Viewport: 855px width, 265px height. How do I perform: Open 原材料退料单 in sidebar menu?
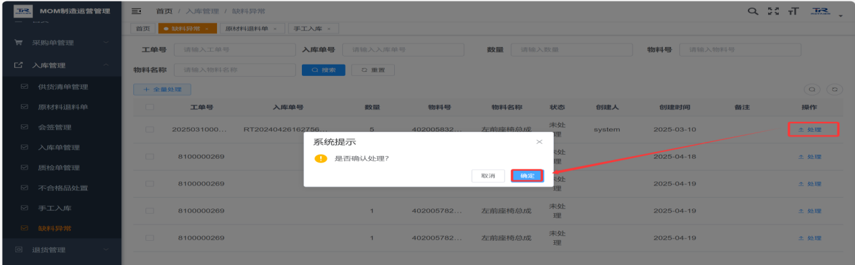(63, 107)
